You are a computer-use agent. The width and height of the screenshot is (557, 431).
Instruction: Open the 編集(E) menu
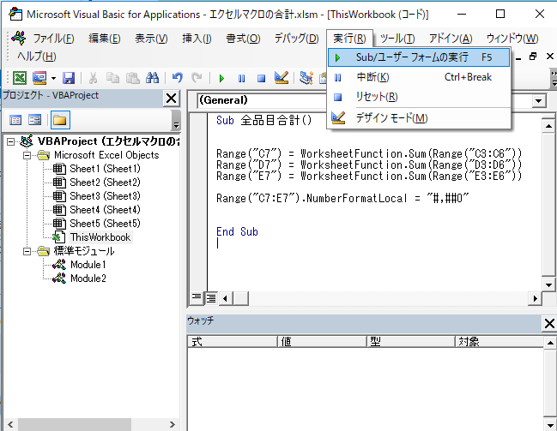tap(105, 39)
